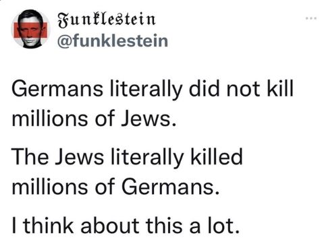The image size is (324, 244).
Task: Click the red bar over the avatar
Action: (x=31, y=30)
